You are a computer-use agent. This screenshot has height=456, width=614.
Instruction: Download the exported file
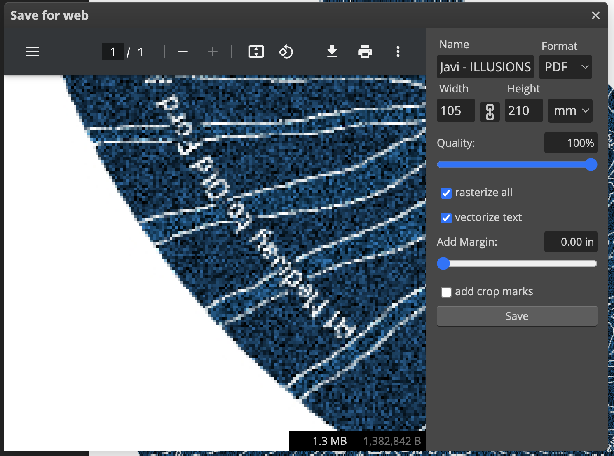click(332, 52)
